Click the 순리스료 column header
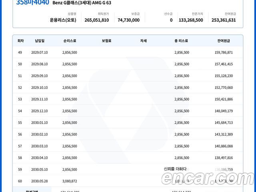This screenshot has height=192, width=256. pyautogui.click(x=70, y=41)
